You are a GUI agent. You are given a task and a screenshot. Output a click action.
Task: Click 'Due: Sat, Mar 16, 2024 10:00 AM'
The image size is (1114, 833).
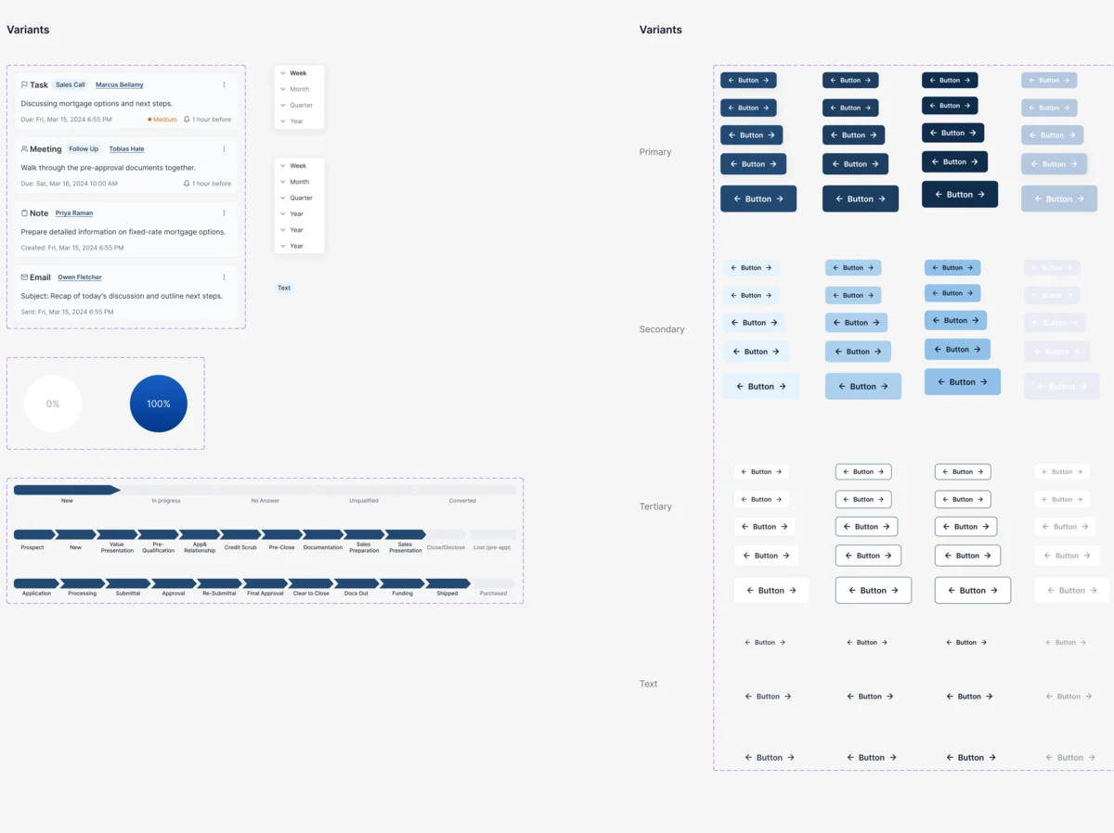click(x=69, y=184)
